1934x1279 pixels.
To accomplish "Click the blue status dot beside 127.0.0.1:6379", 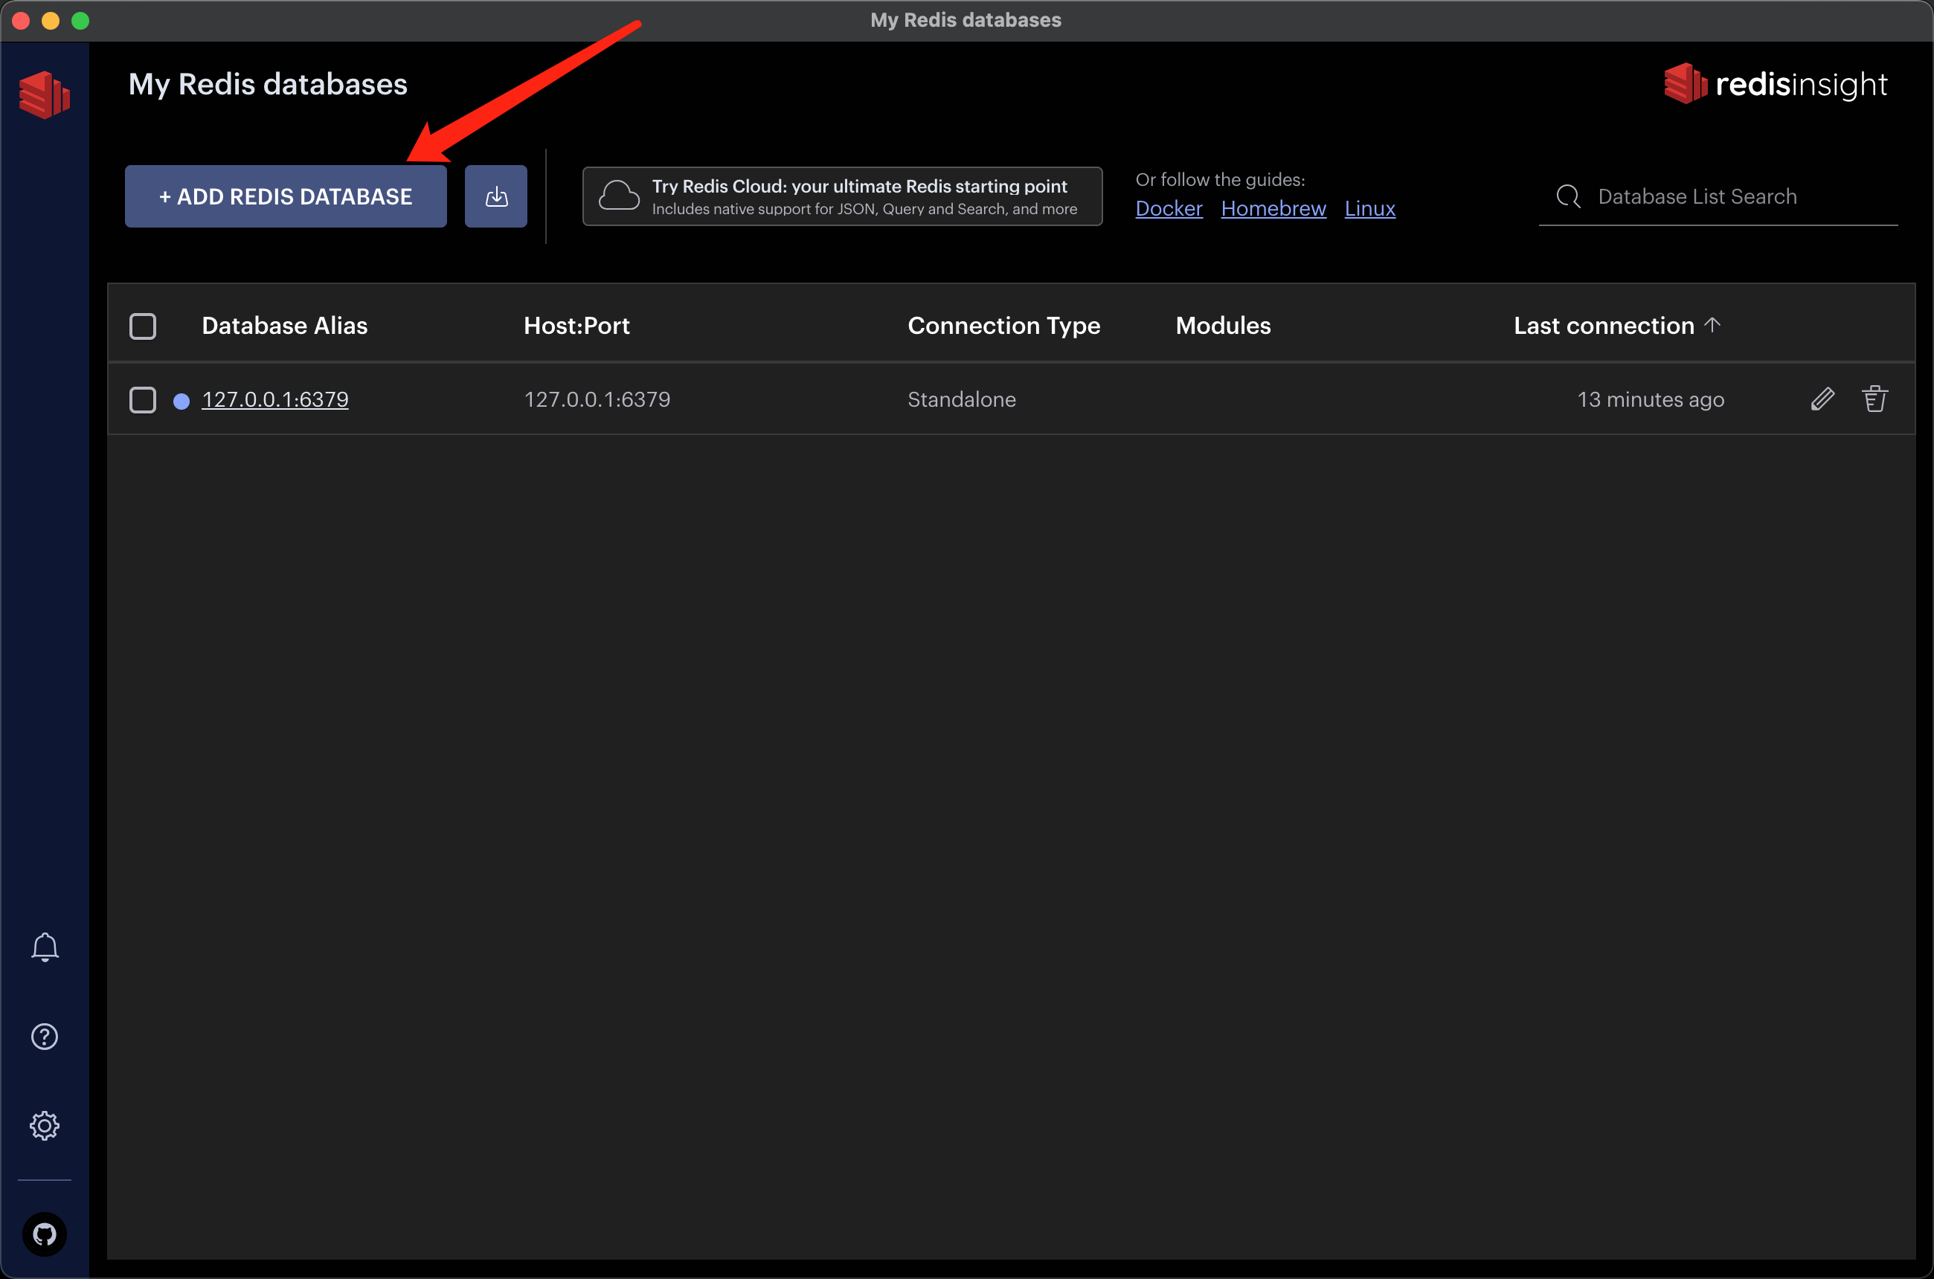I will click(181, 401).
